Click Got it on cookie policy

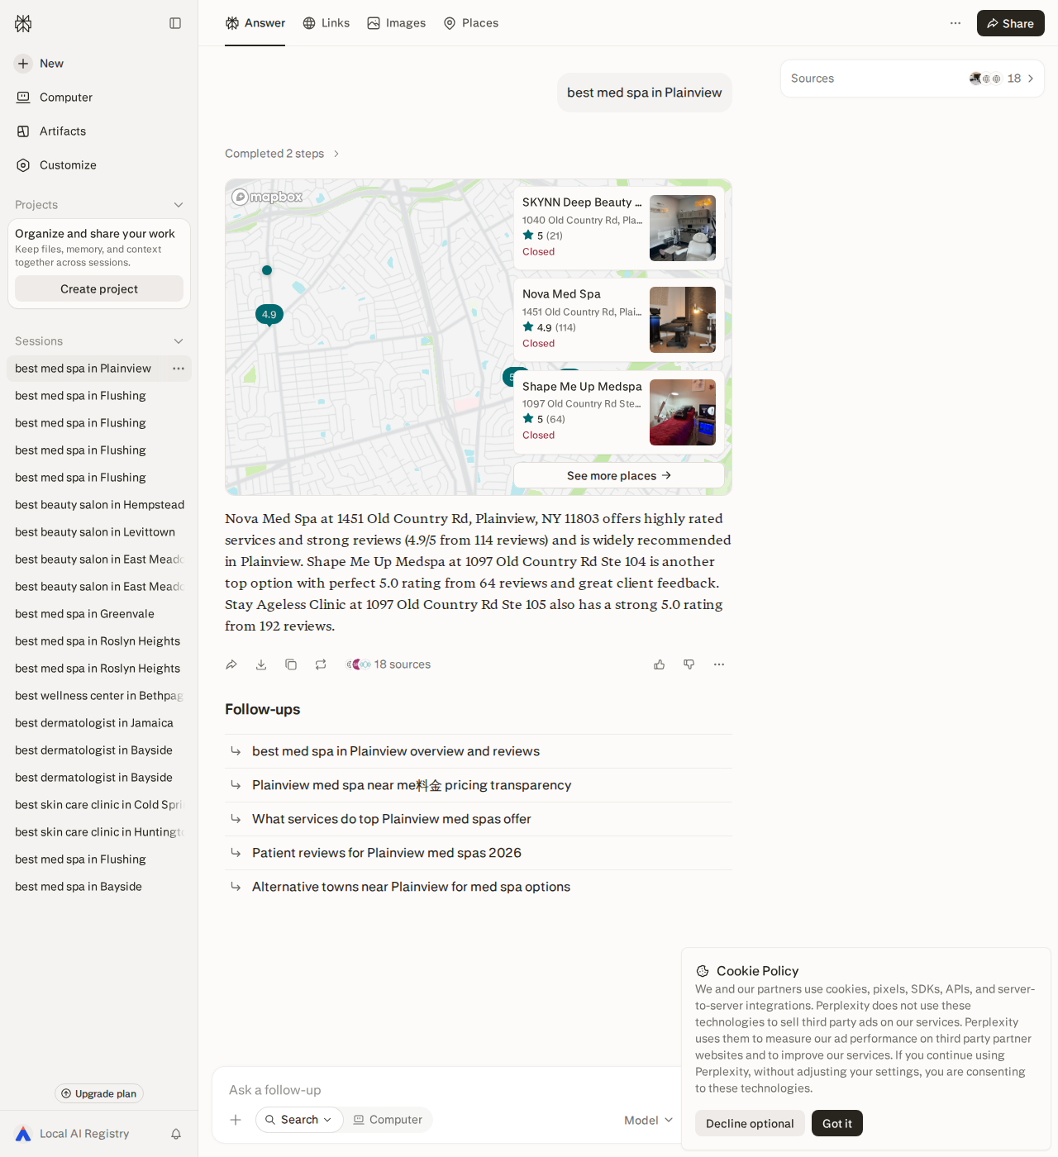point(837,1123)
